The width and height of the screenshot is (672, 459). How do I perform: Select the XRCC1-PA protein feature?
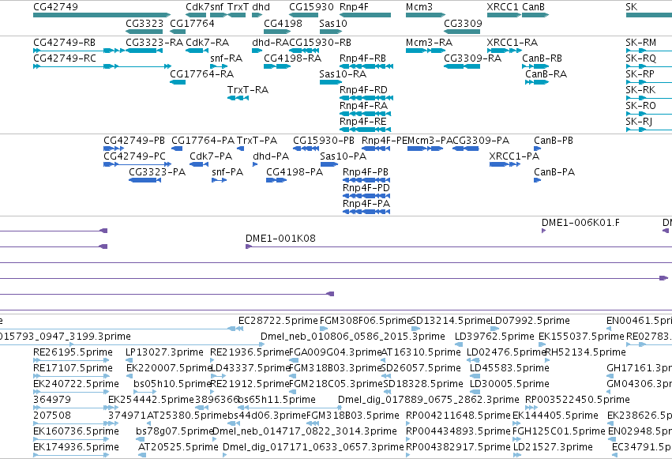pyautogui.click(x=505, y=164)
